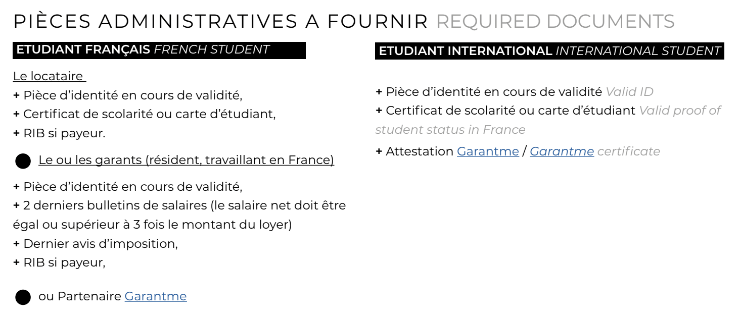Click 'RIB si payeur.' under Le locataire
Screen dimensions: 740x319
click(x=60, y=134)
